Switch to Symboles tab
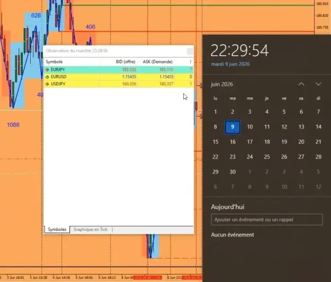Viewport: 331px width, 282px height. pos(57,230)
